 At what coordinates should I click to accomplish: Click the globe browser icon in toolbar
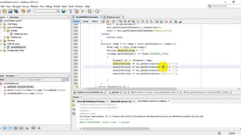click(64, 11)
